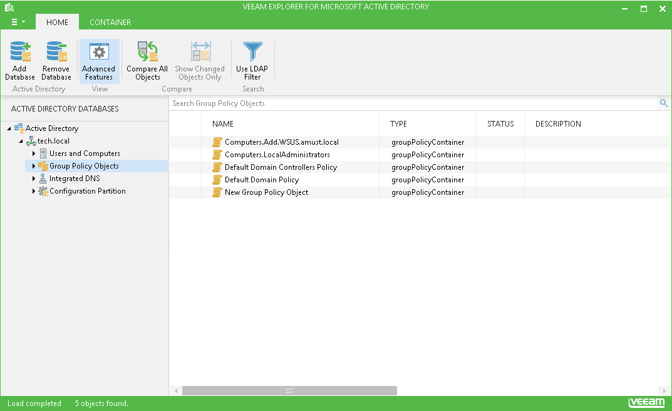Click the Add Database icon
The image size is (672, 411).
(x=20, y=51)
